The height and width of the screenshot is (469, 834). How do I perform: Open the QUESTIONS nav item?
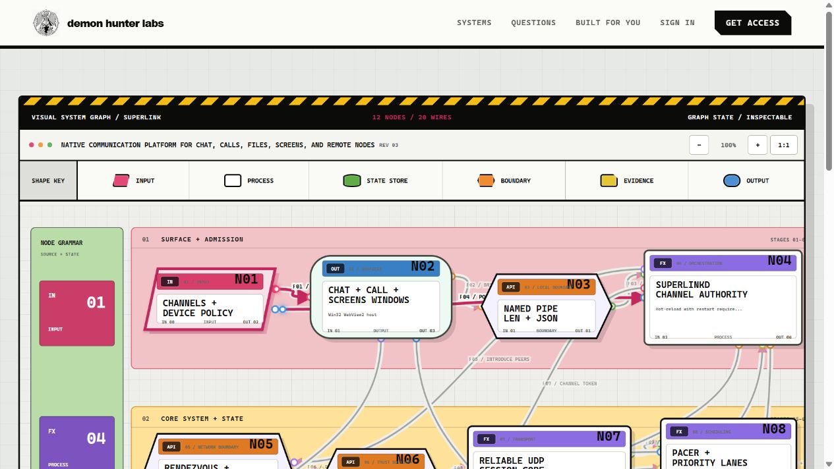tap(533, 22)
